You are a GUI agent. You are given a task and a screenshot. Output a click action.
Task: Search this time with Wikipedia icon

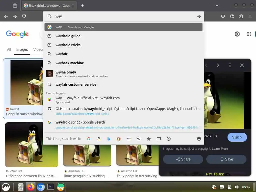pyautogui.click(x=138, y=139)
